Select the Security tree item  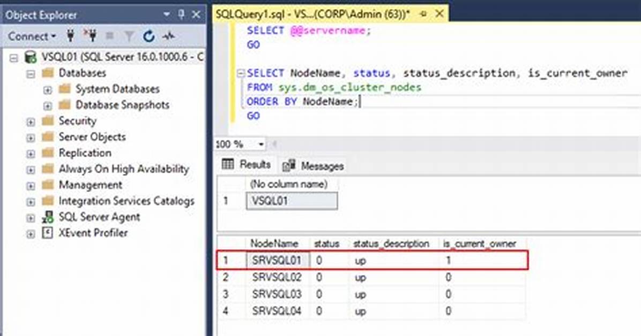click(77, 121)
